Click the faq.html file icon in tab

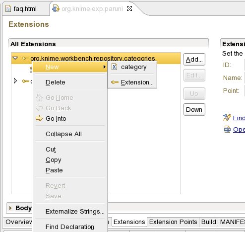[8, 8]
